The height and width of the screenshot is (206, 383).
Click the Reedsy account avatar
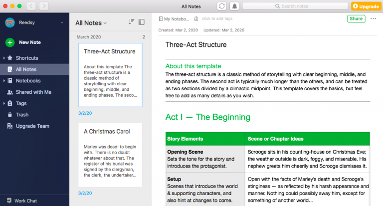[x=10, y=22]
